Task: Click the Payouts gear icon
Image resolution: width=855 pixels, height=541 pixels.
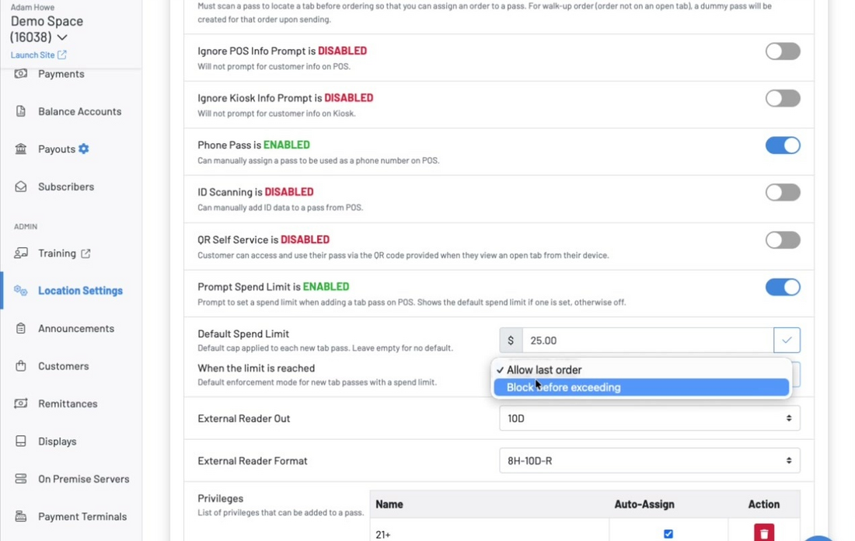Action: (83, 149)
